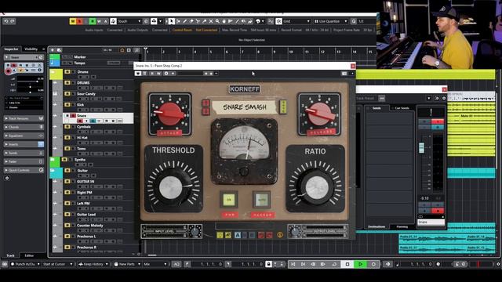
Task: Select the Erase tool
Action: click(191, 21)
